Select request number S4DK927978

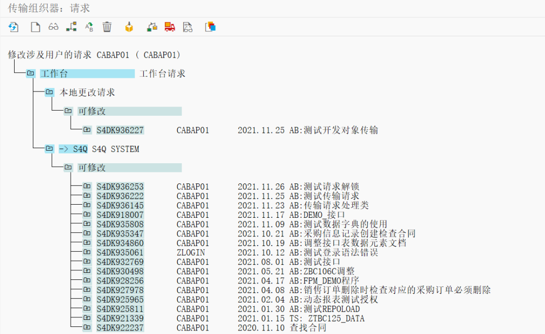tap(120, 290)
